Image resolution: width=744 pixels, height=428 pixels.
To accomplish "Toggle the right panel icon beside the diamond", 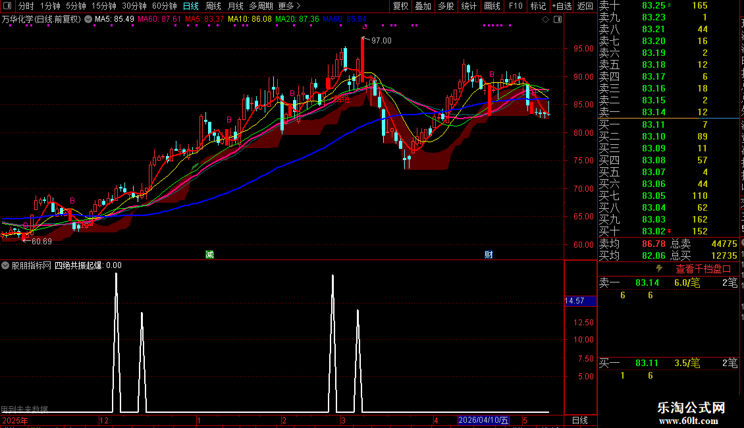I will click(x=558, y=20).
